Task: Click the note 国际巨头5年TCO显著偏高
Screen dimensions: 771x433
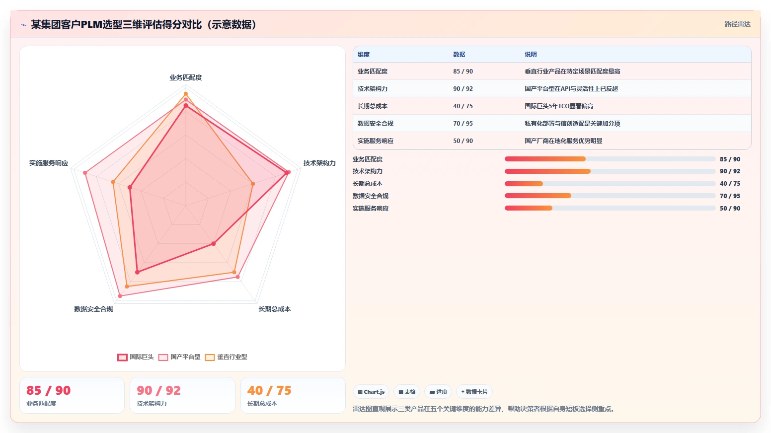Action: coord(559,106)
